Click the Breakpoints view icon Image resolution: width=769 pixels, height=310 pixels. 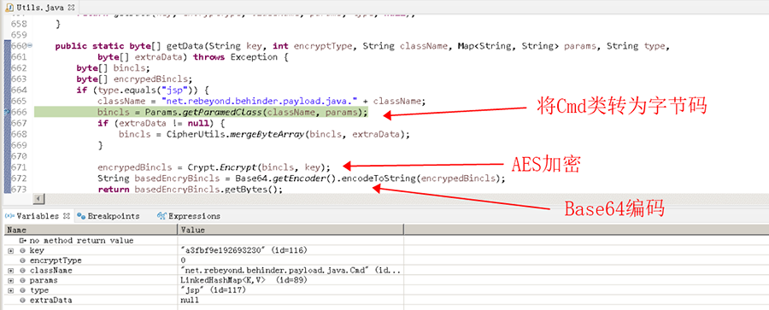point(81,216)
